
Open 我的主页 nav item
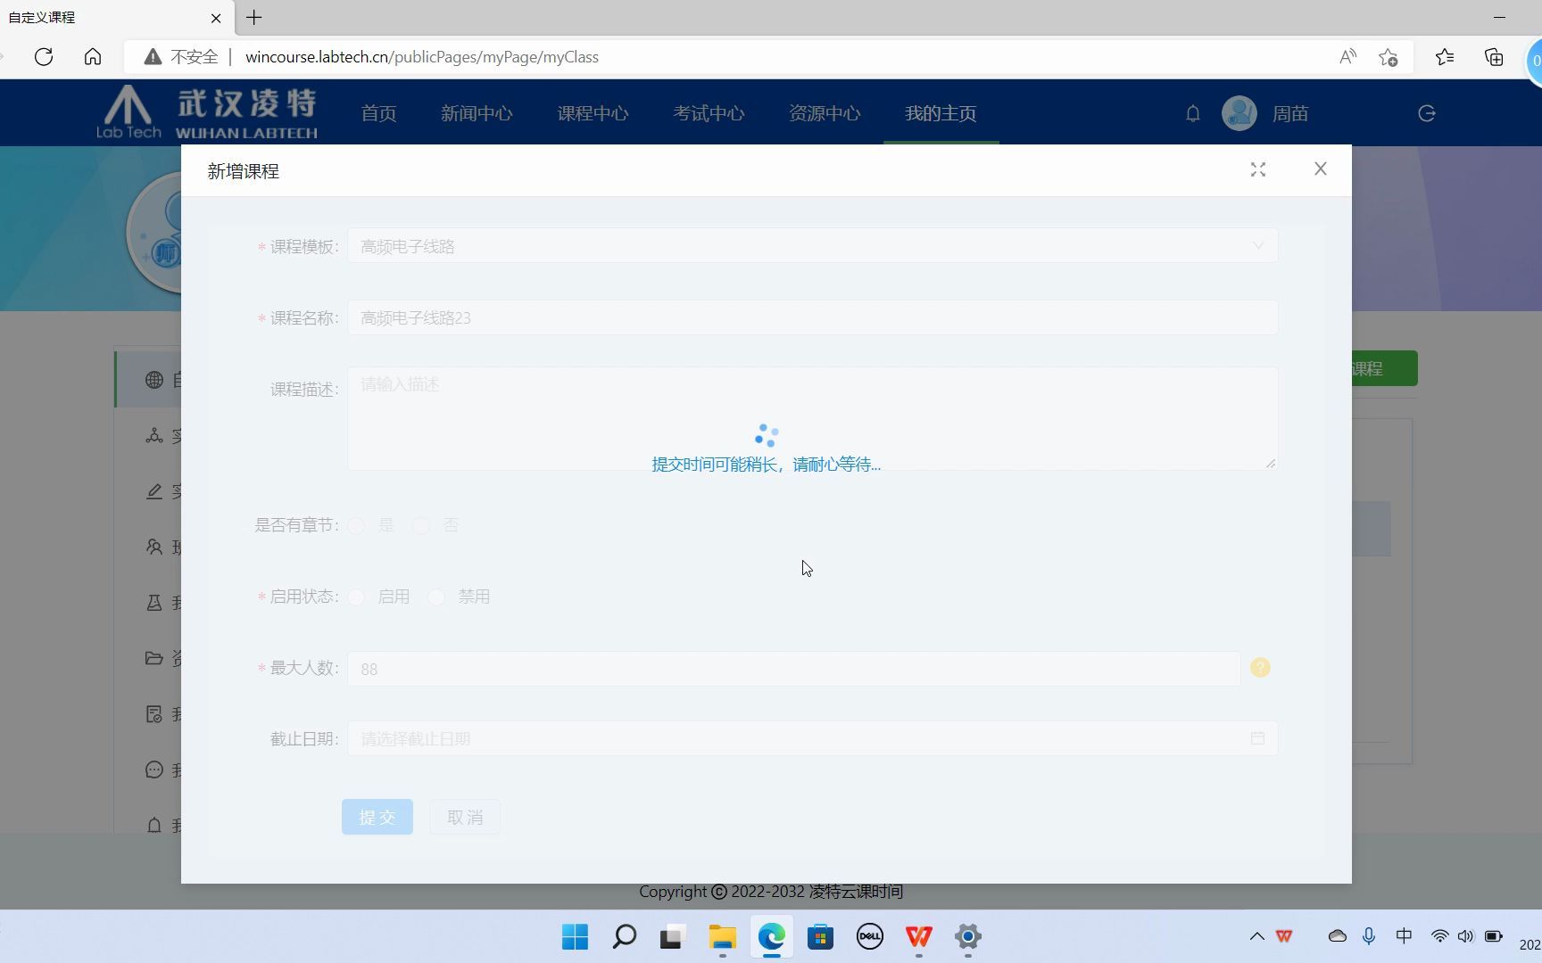pos(941,113)
